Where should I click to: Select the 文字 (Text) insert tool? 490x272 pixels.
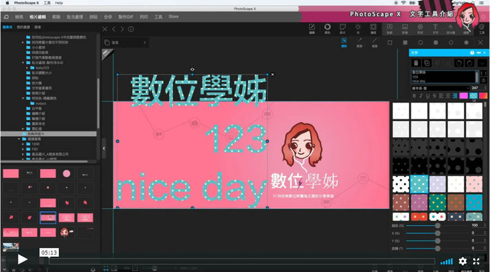click(x=435, y=27)
